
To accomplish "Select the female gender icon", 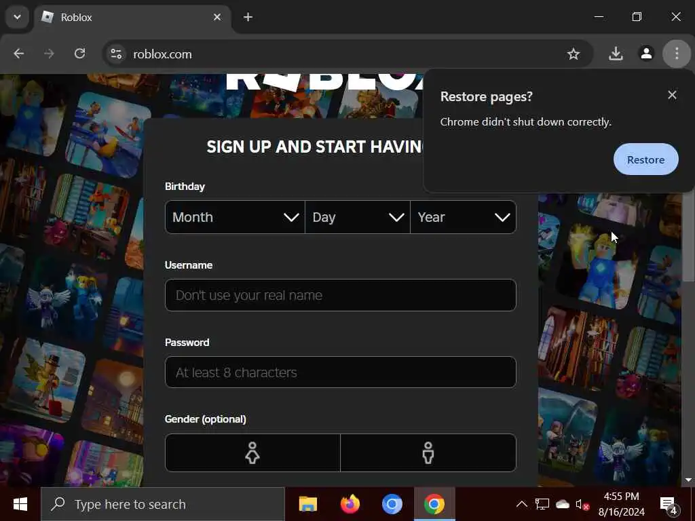I will [252, 452].
